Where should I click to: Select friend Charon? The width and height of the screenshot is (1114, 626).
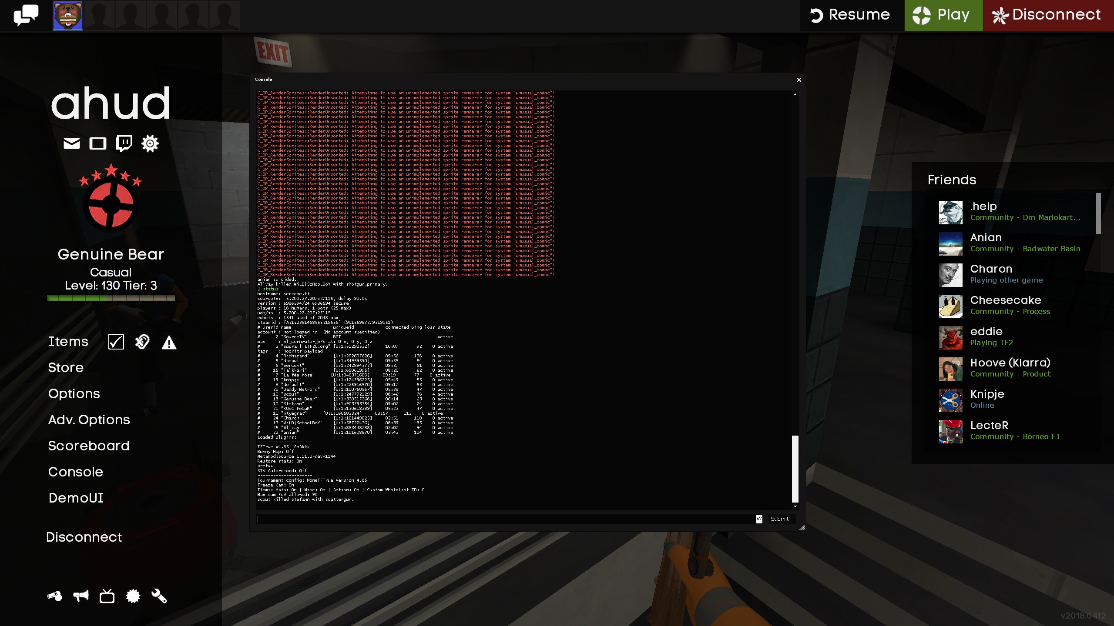coord(1016,275)
